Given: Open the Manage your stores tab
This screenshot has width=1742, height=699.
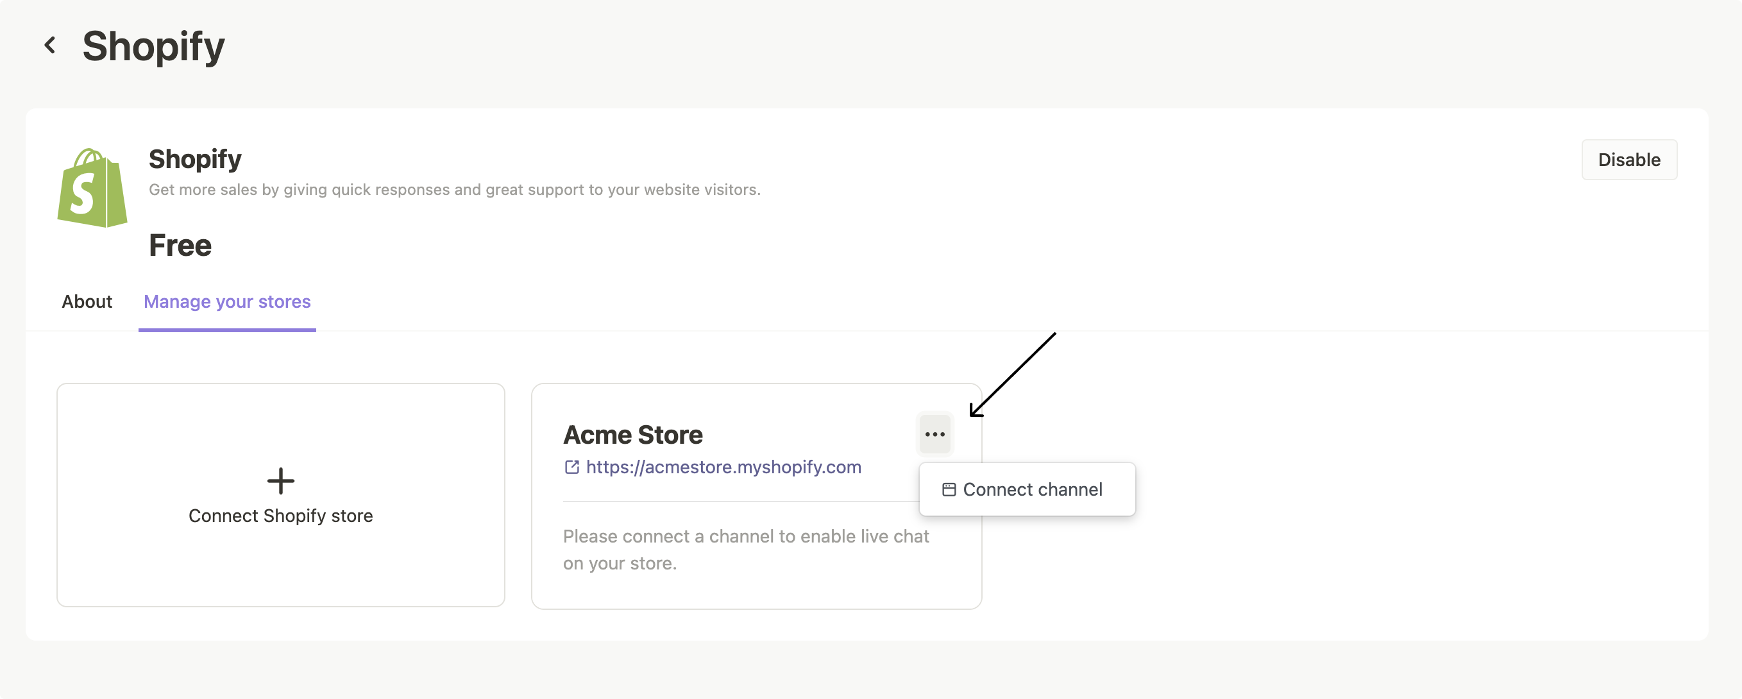Looking at the screenshot, I should click(x=226, y=301).
